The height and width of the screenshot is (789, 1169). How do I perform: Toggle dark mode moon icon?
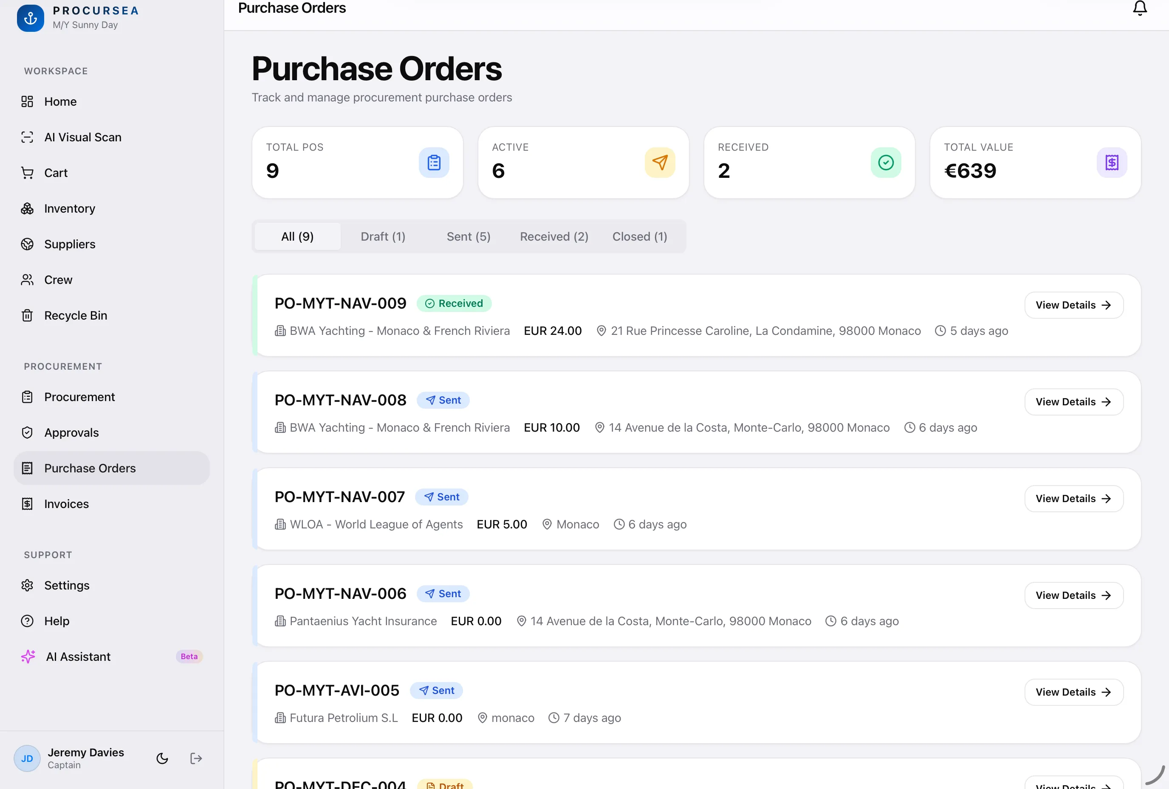pos(162,758)
